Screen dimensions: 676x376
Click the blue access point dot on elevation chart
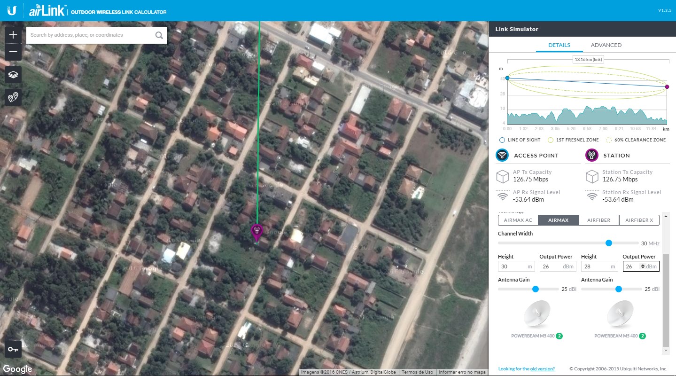507,78
